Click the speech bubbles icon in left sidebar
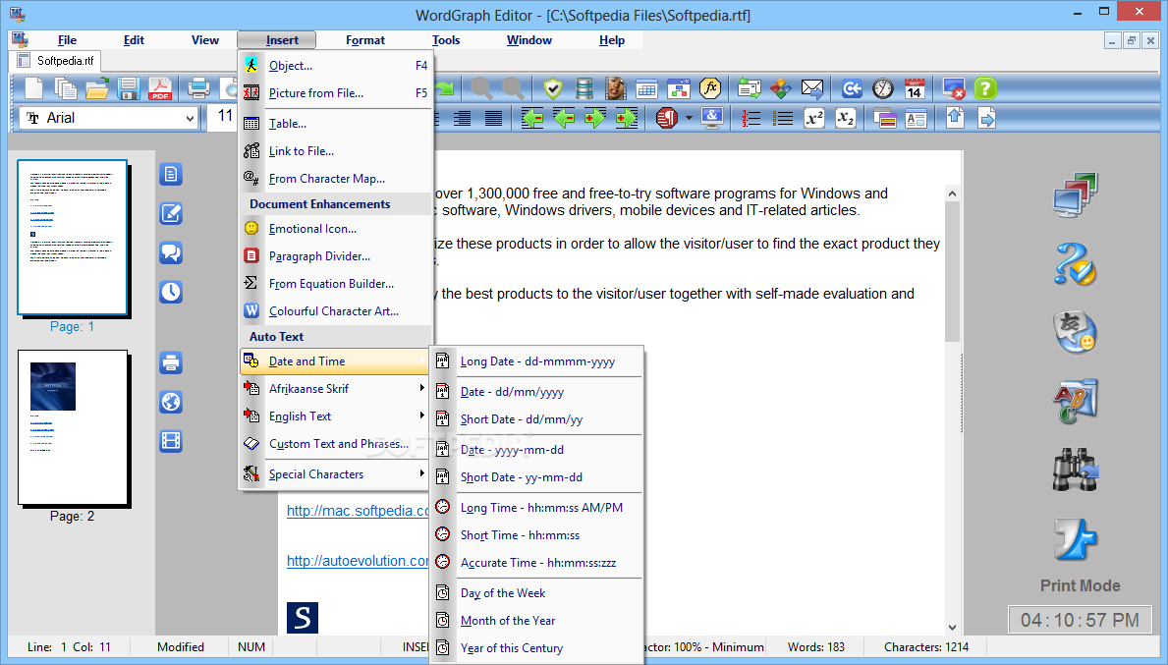This screenshot has height=665, width=1168. pos(171,252)
